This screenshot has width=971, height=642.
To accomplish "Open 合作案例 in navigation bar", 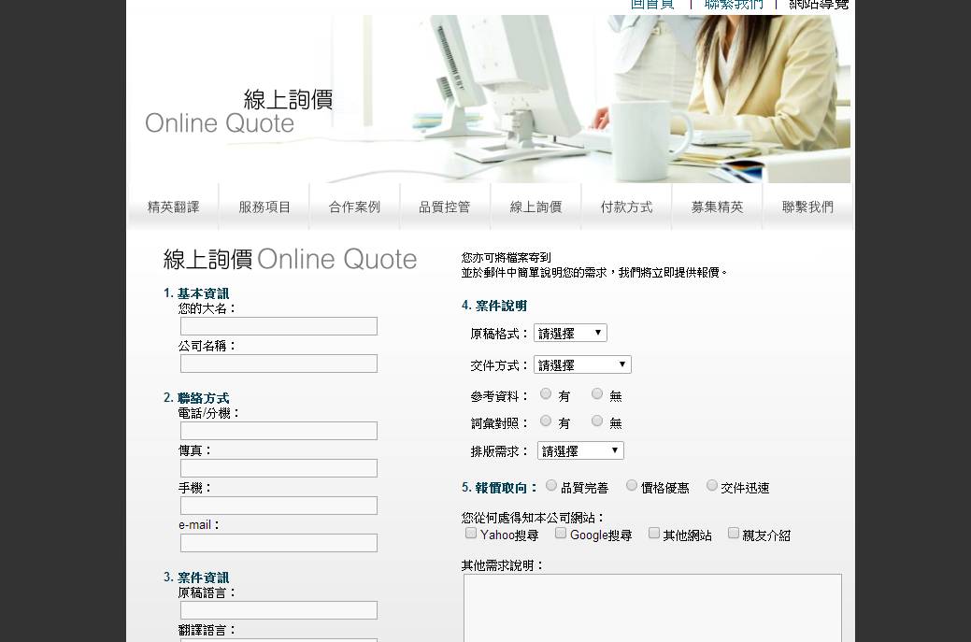I will coord(354,207).
